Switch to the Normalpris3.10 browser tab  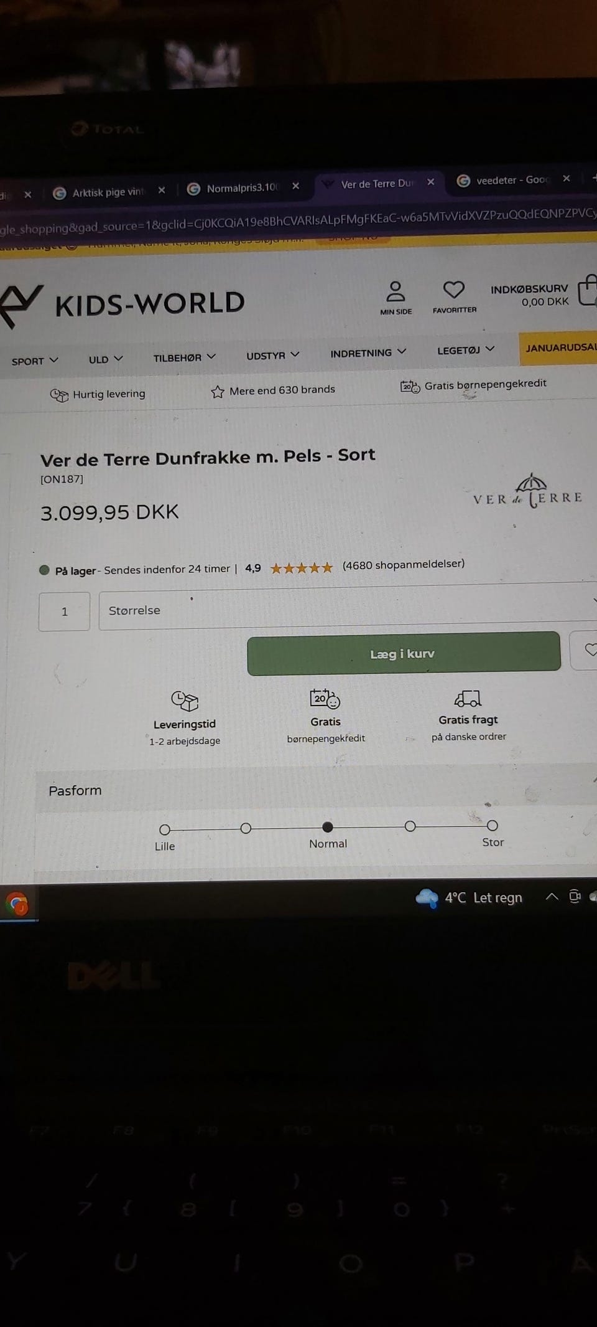click(243, 188)
